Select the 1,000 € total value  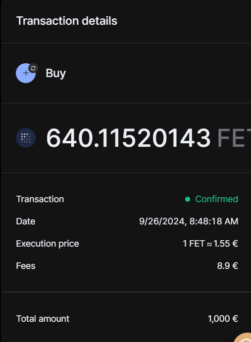[223, 319]
